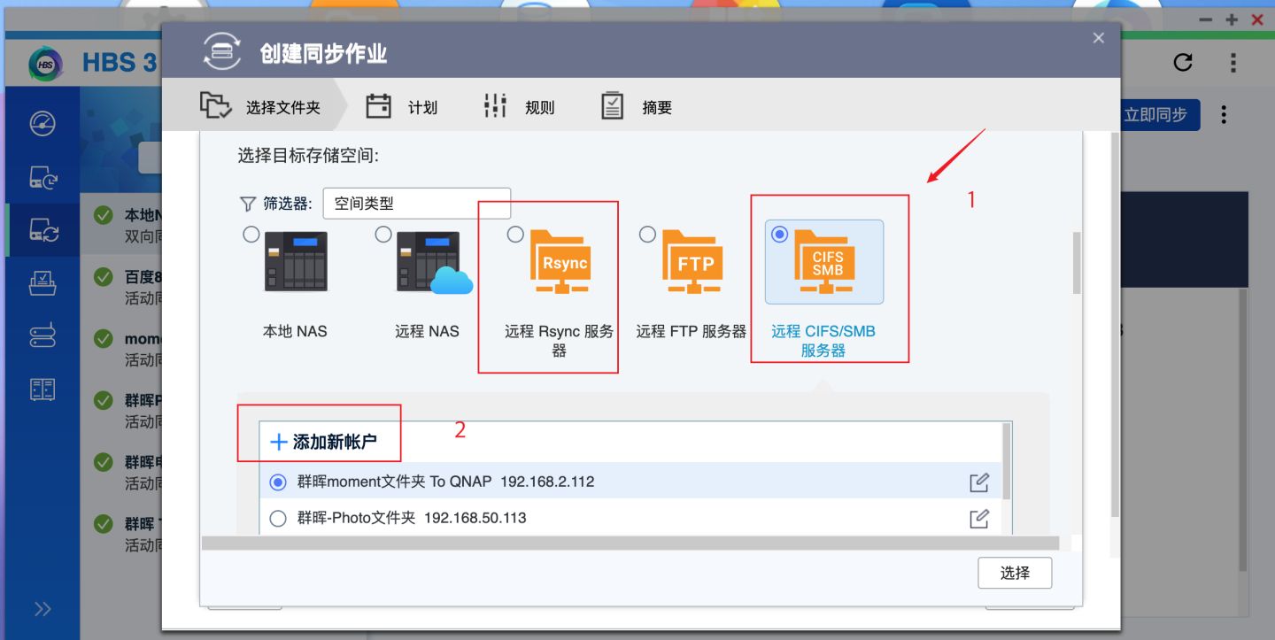Click the refresh icon in the top bar

[x=1184, y=61]
